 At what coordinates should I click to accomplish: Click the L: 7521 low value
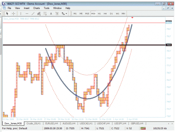100,128
